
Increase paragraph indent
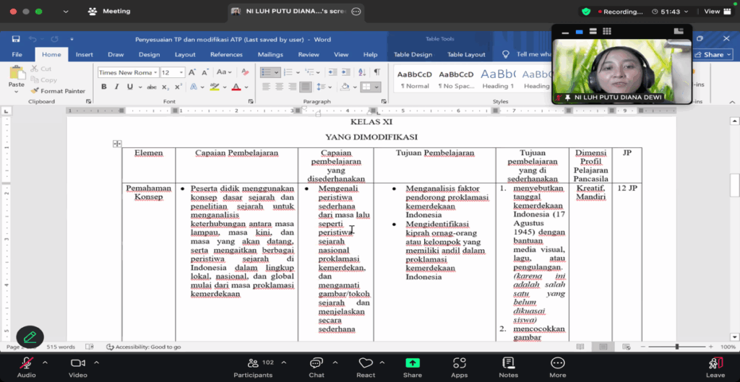(x=346, y=73)
